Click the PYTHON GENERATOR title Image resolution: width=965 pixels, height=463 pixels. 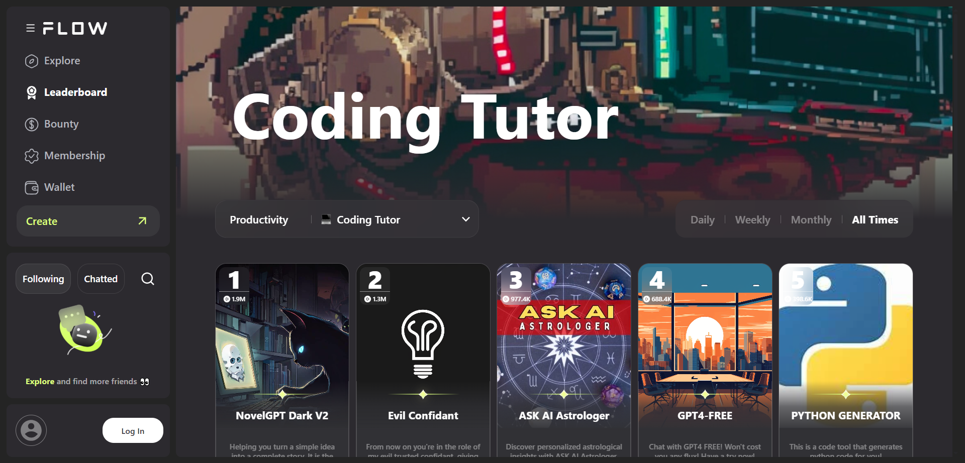point(846,416)
